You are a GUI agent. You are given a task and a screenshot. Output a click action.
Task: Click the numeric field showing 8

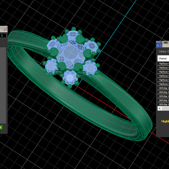tap(3, 35)
